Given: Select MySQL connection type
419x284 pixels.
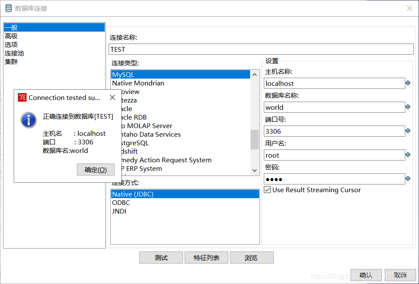Looking at the screenshot, I should [x=180, y=74].
